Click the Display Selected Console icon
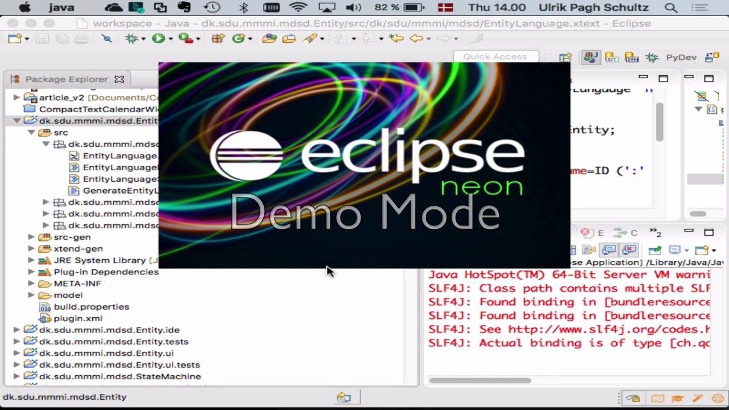 675,250
